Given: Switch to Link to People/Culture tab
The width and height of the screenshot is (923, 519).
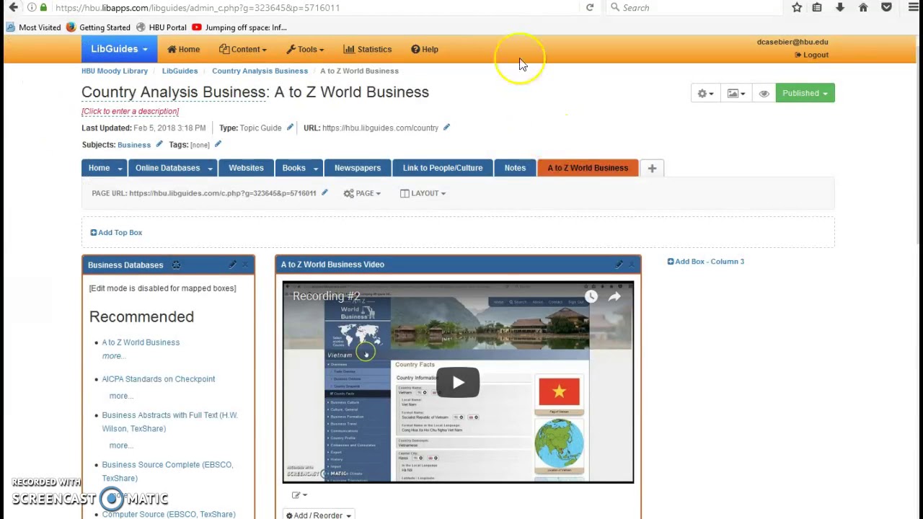Looking at the screenshot, I should [x=443, y=168].
